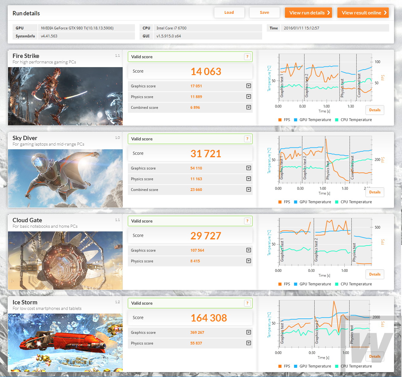402x377 pixels.
Task: Open the Ice Storm Valid score help icon
Action: pyautogui.click(x=247, y=303)
